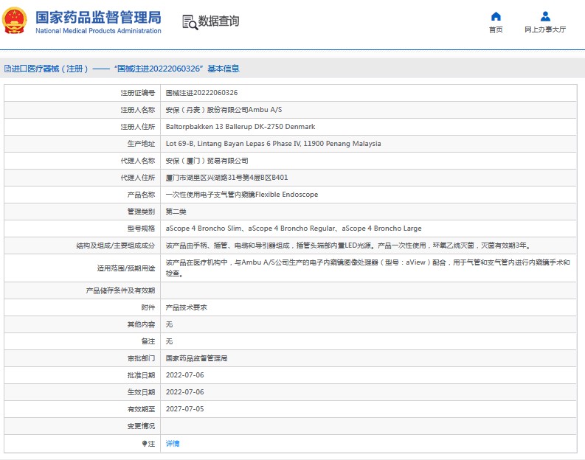Click the 产品储存条件及有效期 label
This screenshot has height=460, width=585.
coord(120,290)
